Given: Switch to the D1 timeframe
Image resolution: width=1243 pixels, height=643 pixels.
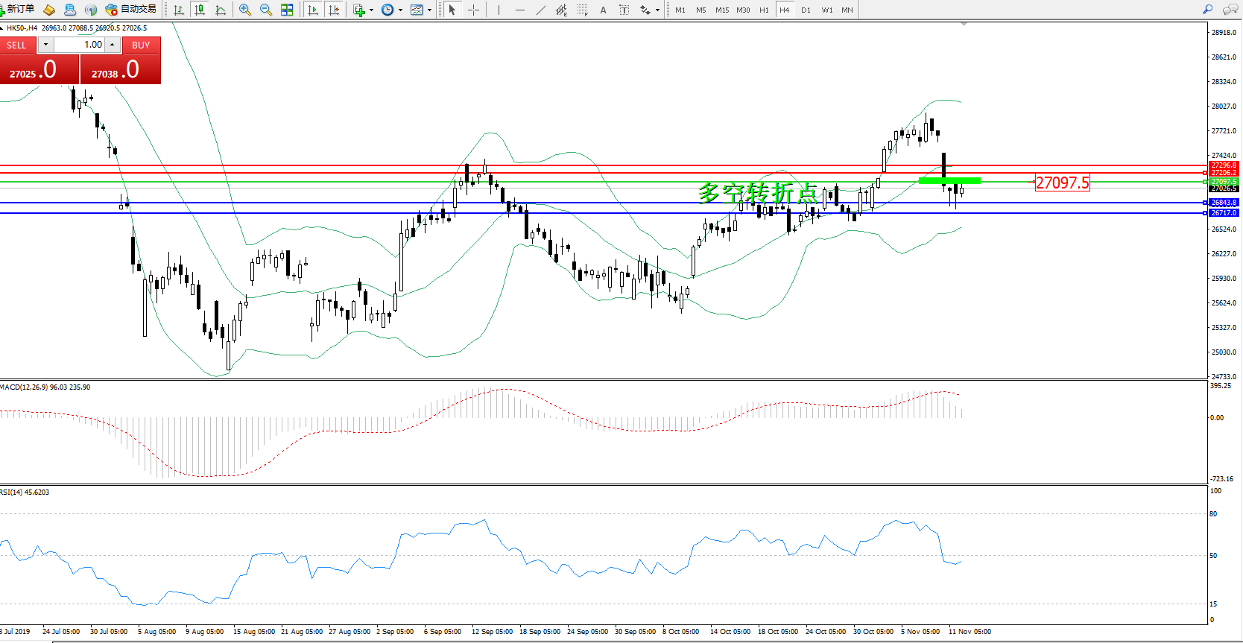Looking at the screenshot, I should [806, 10].
